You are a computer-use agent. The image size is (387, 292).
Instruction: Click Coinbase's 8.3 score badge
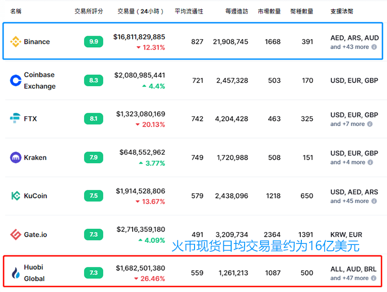pyautogui.click(x=93, y=80)
